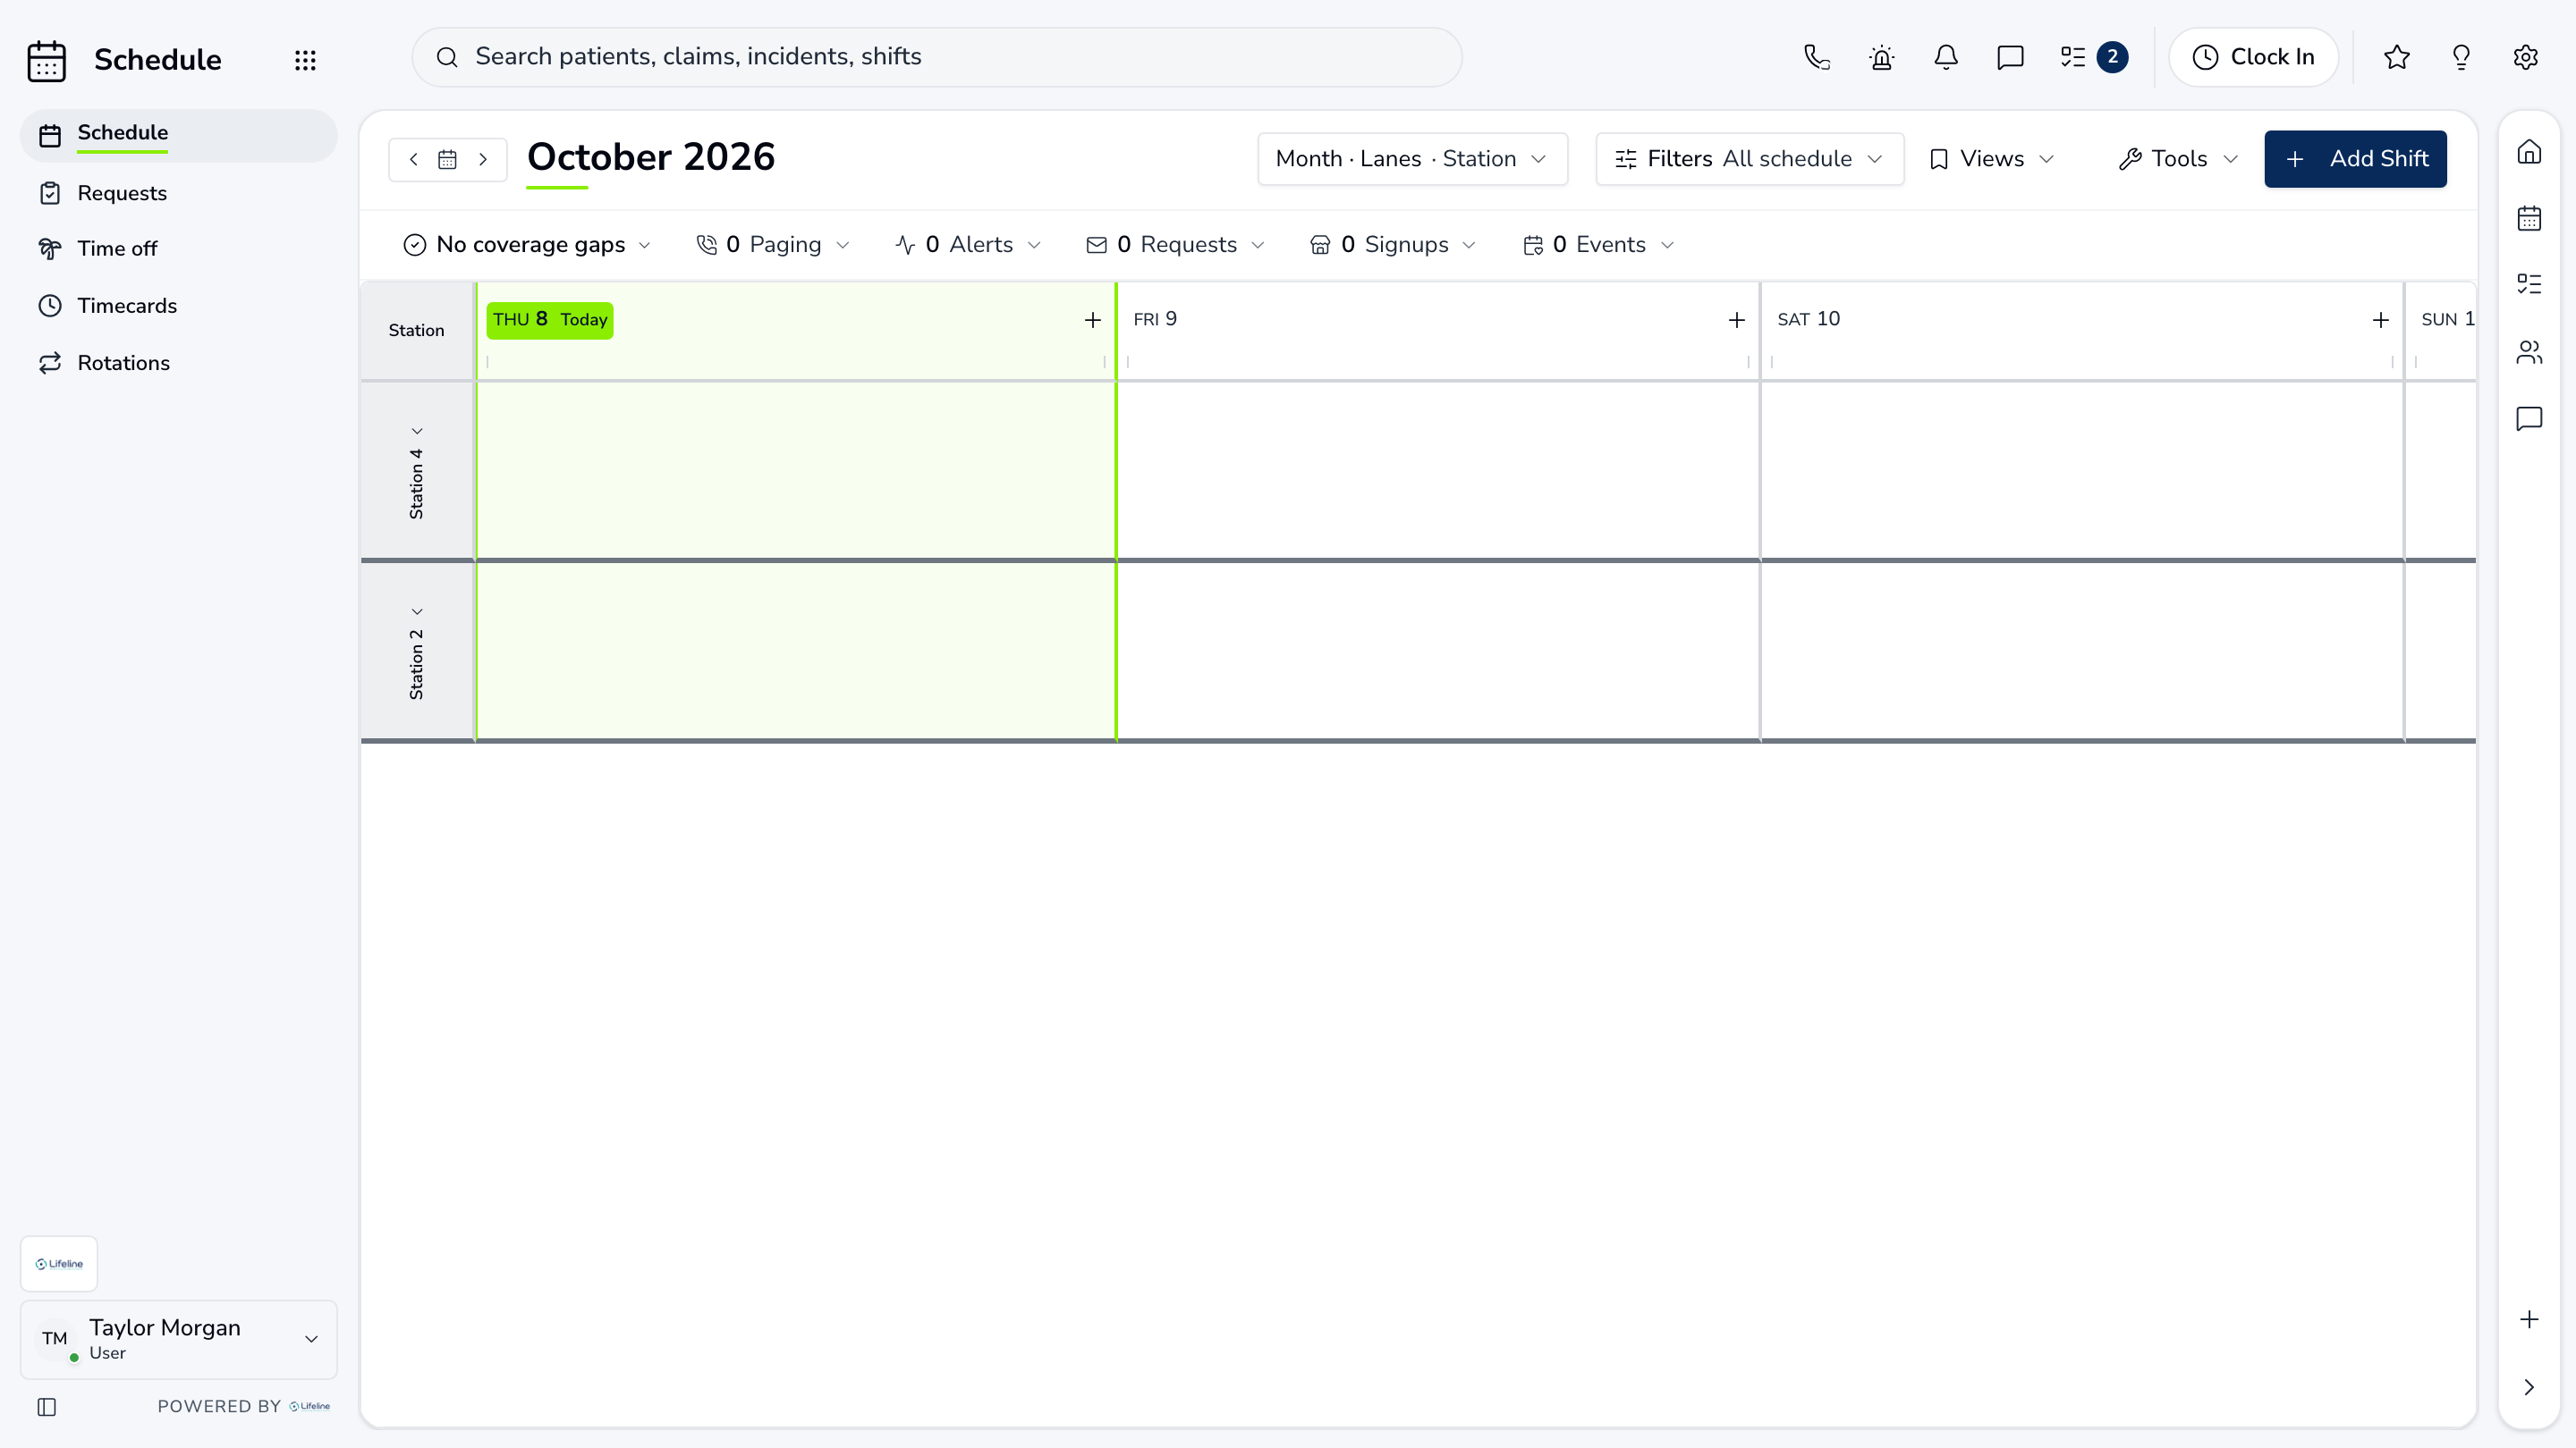Viewport: 2576px width, 1448px height.
Task: Select Rotations in the sidebar
Action: click(x=179, y=363)
